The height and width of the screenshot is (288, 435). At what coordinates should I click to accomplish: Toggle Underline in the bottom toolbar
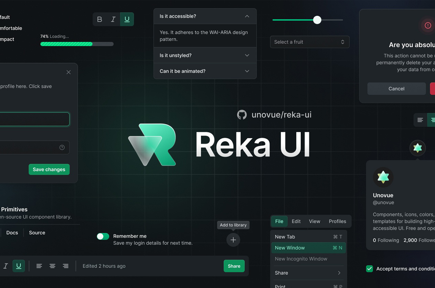click(19, 266)
